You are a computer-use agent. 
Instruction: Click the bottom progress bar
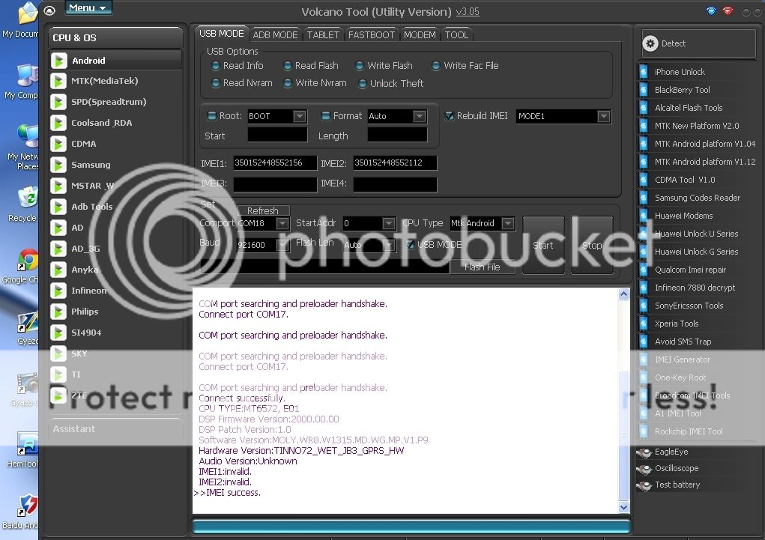click(411, 527)
